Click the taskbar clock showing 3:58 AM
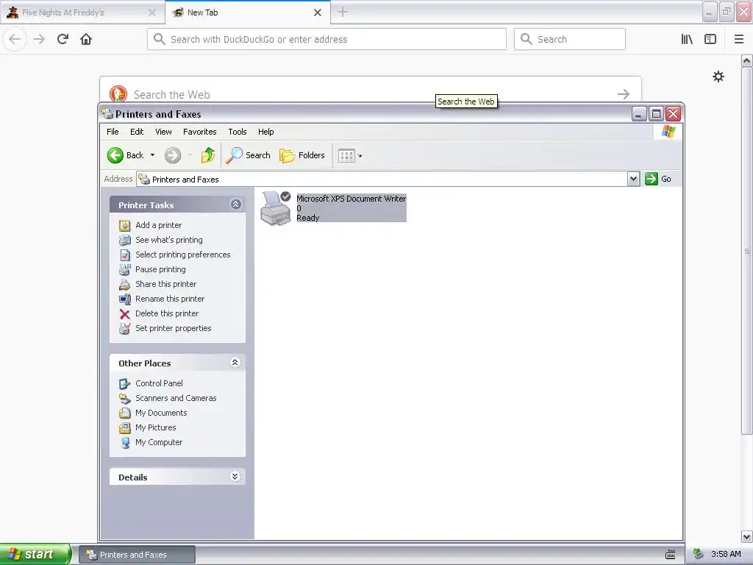 point(726,555)
